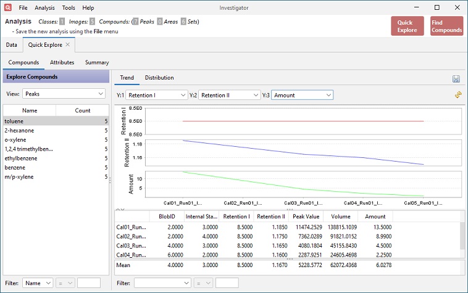468x293 pixels.
Task: Click the Classes count badge
Action: tap(62, 22)
